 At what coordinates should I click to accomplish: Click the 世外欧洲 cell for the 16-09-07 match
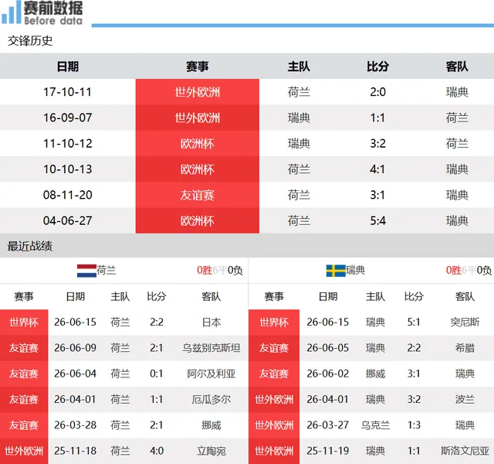point(198,118)
